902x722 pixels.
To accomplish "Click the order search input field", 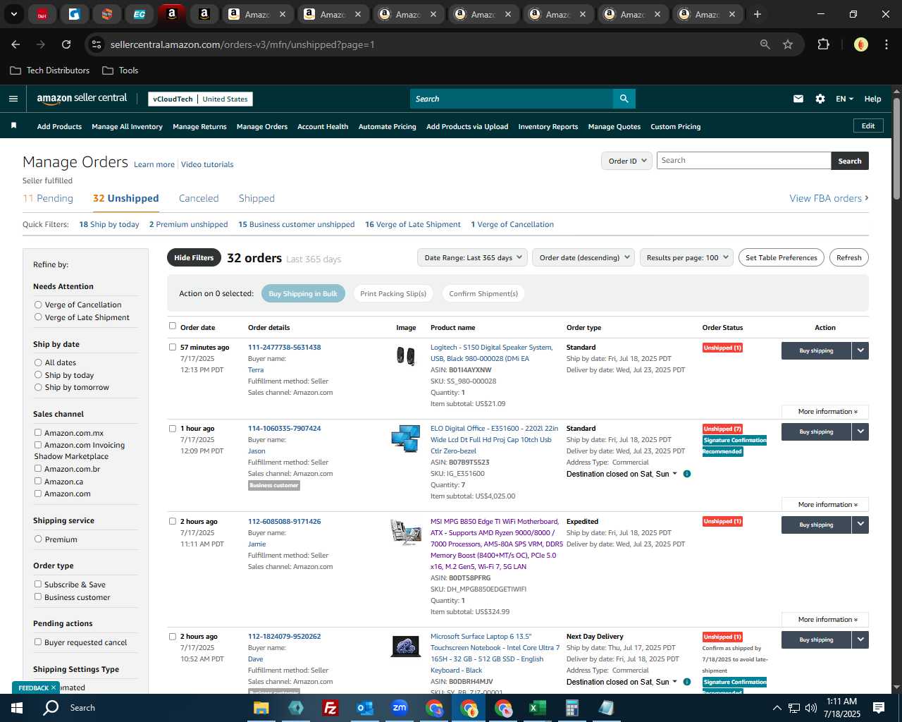I will [x=743, y=161].
